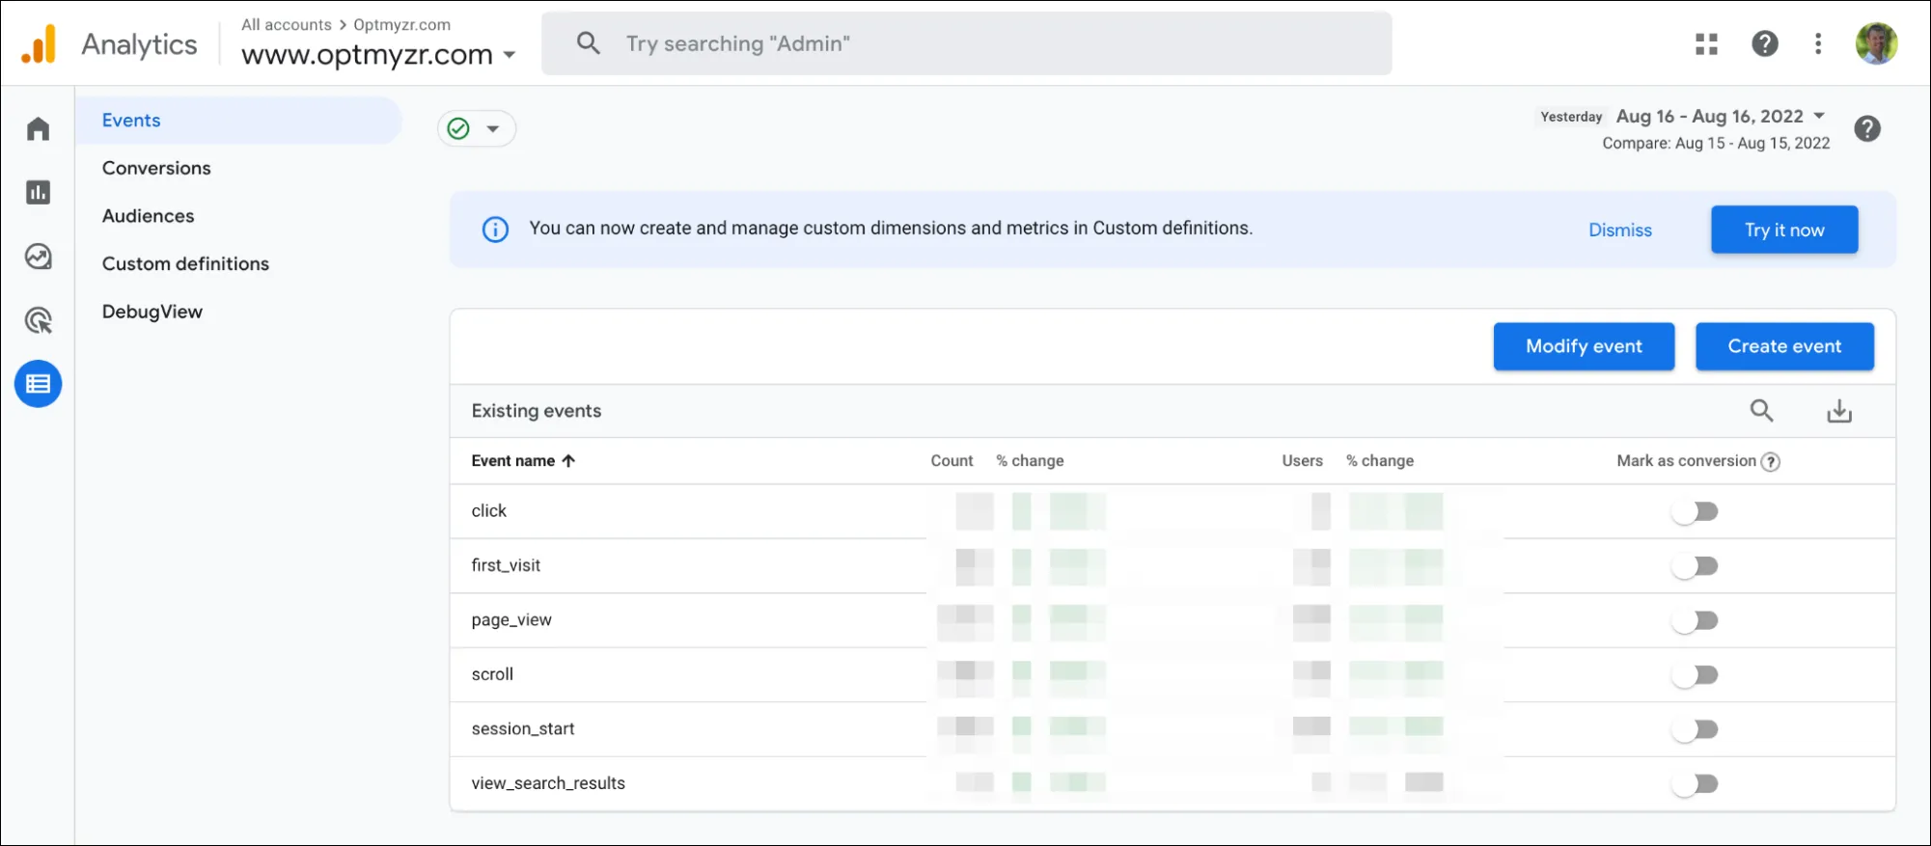Screen dimensions: 1931x846
Task: Mark page_view as conversion
Action: [x=1696, y=620]
